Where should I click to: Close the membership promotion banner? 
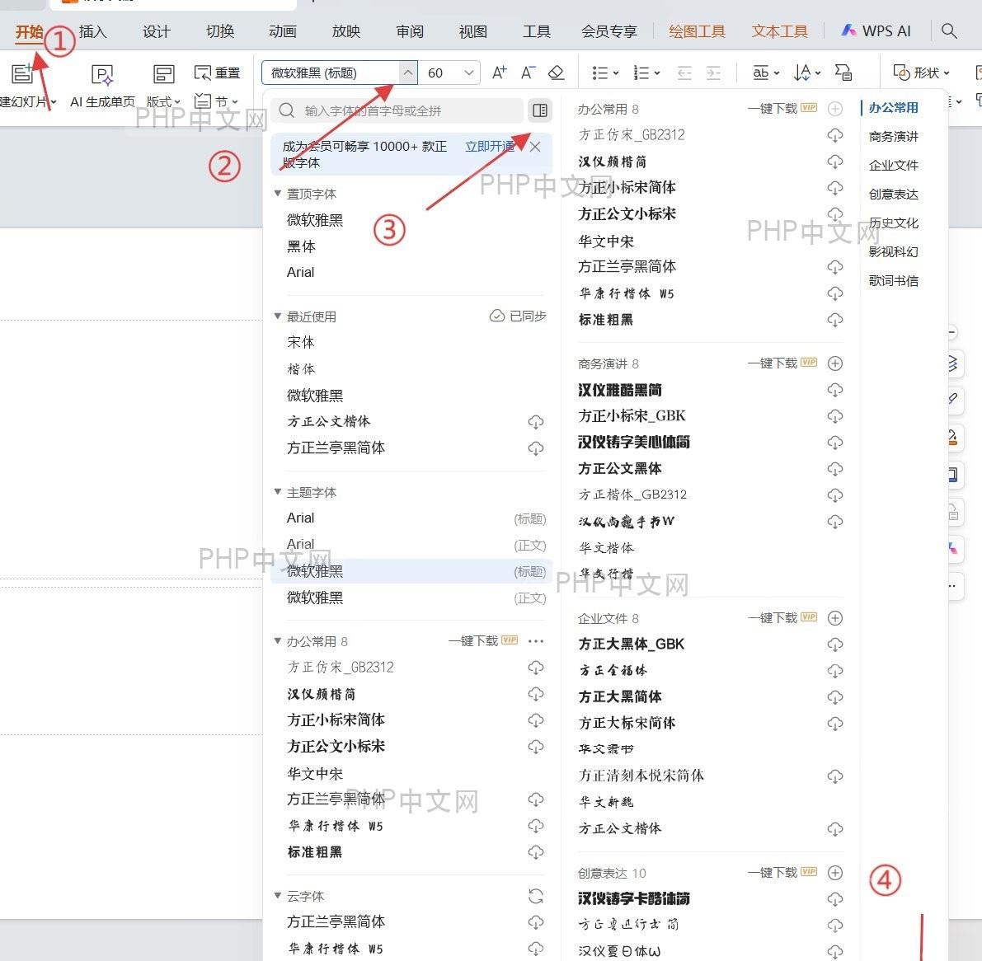tap(535, 148)
